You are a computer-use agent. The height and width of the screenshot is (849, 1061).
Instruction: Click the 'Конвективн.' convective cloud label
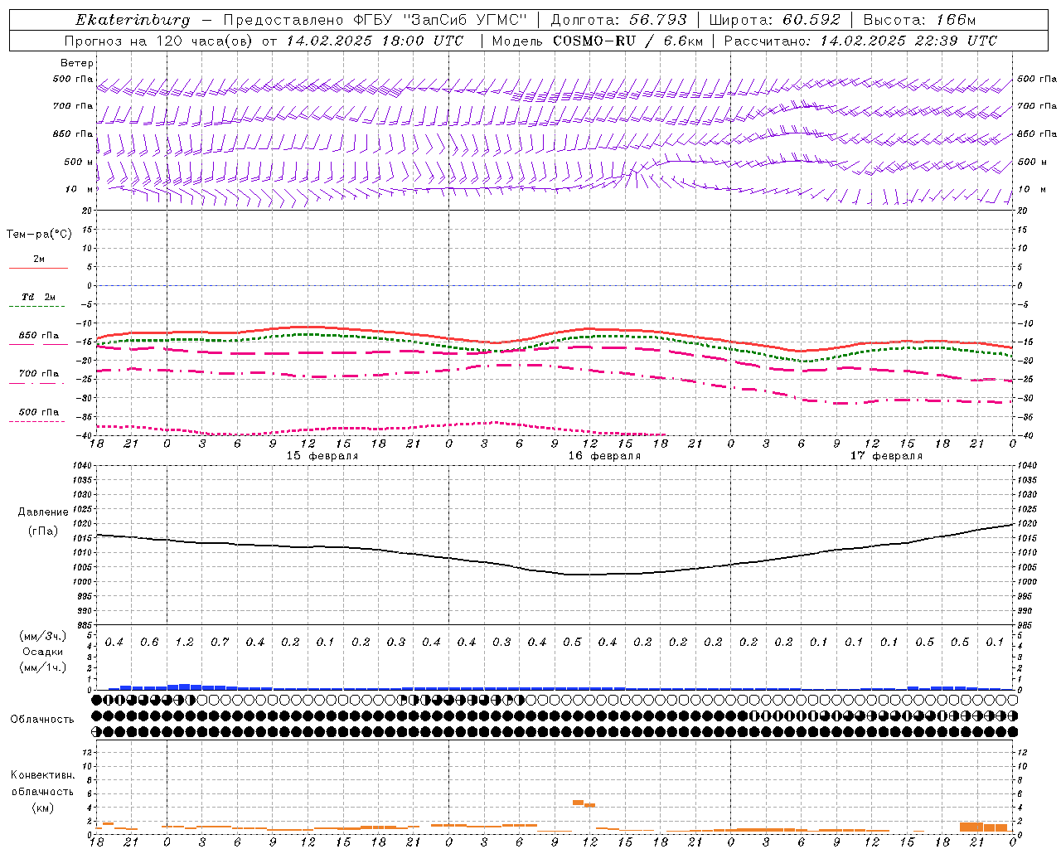[42, 776]
